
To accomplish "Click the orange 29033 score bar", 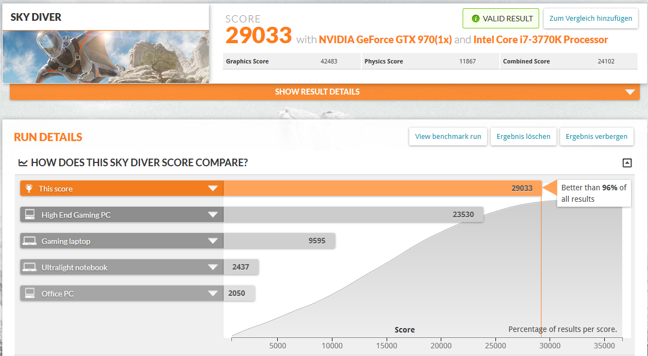I will 383,189.
